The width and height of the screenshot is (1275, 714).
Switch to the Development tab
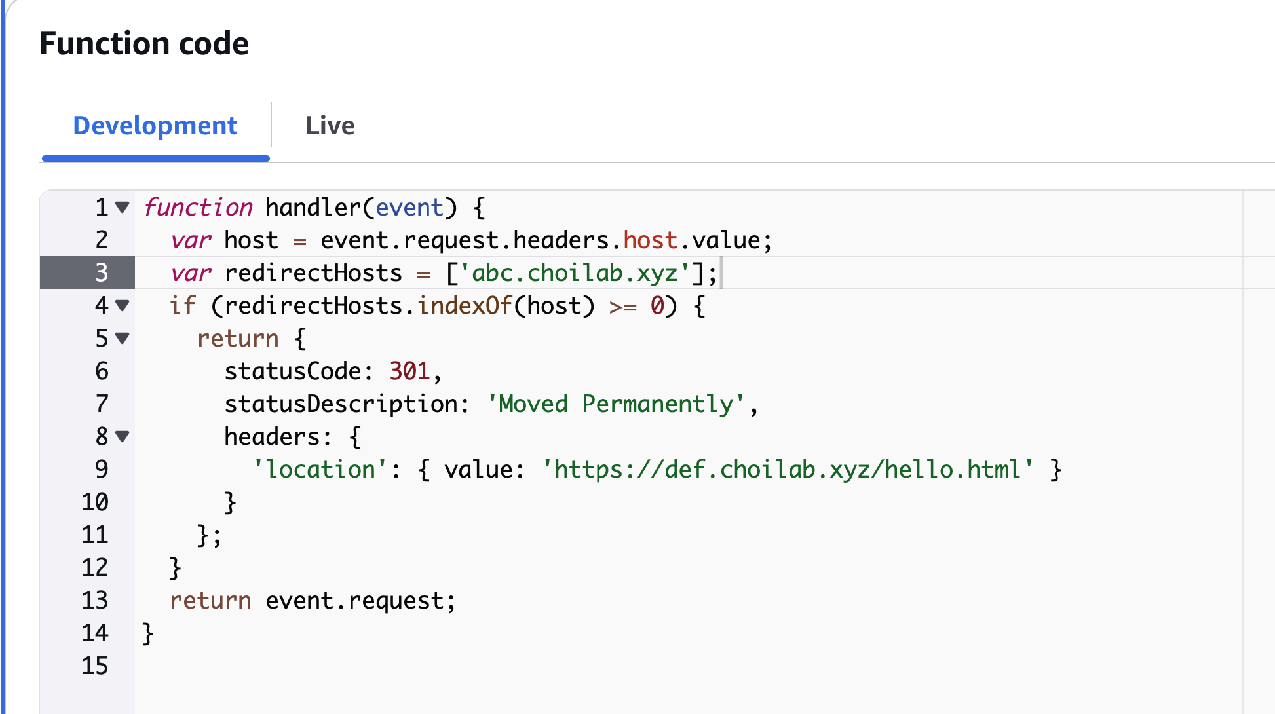click(x=155, y=126)
